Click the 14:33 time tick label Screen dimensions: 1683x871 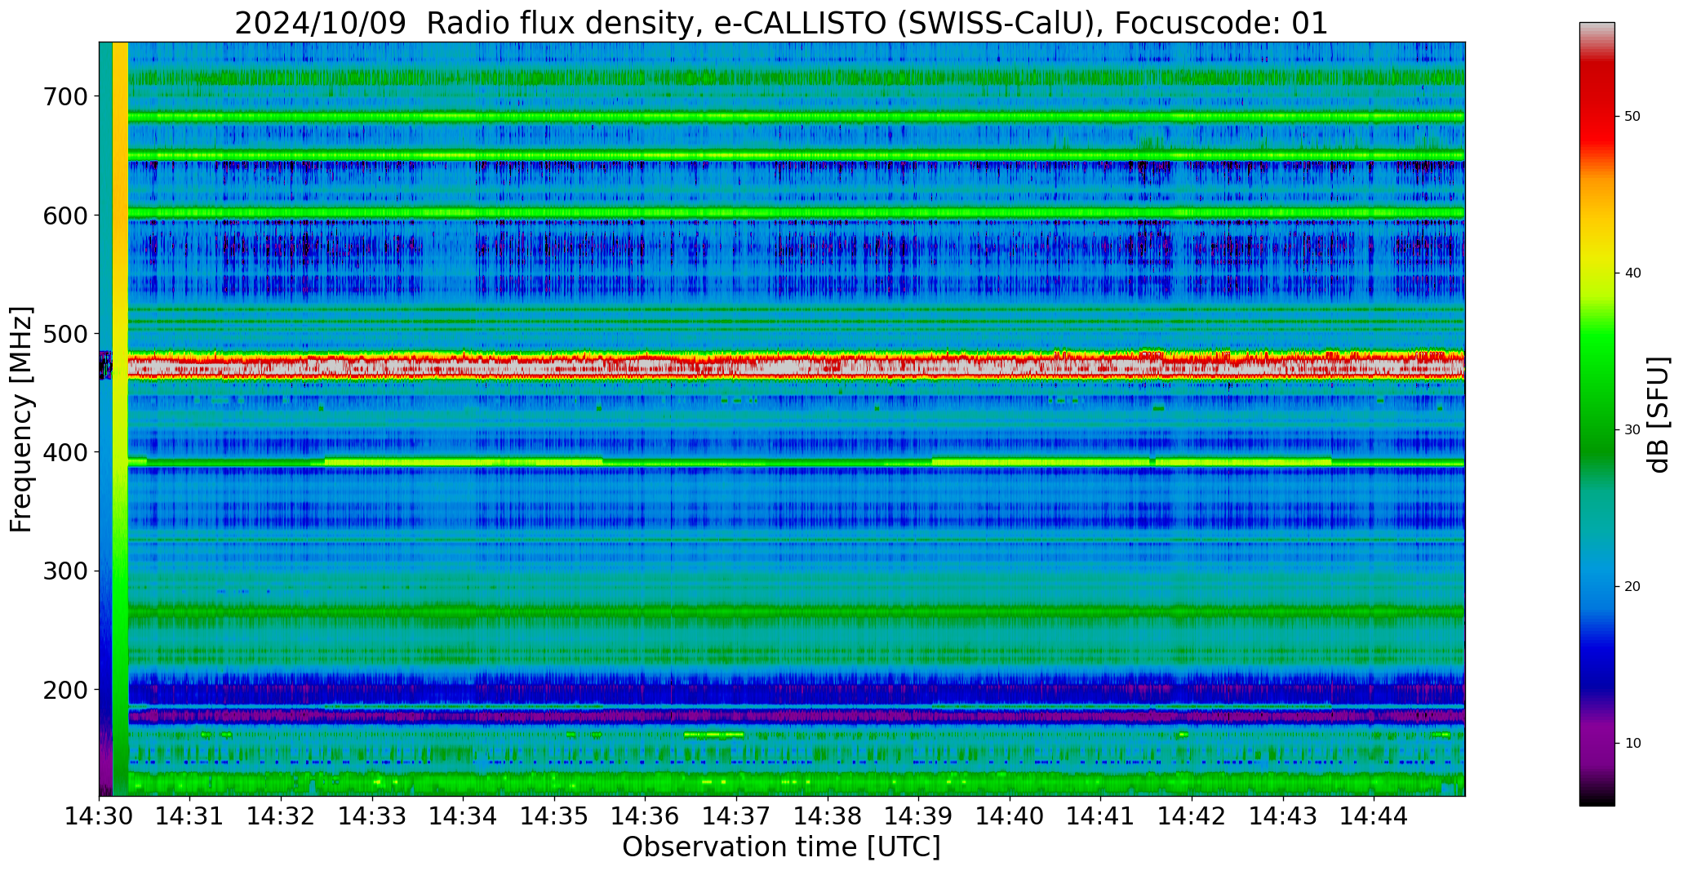point(373,815)
